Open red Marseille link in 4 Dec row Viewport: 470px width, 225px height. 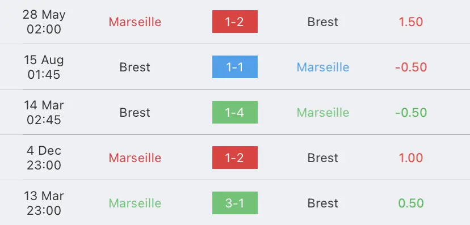[x=135, y=158]
